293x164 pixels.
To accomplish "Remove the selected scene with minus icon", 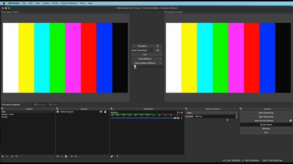I will [x=7, y=156].
